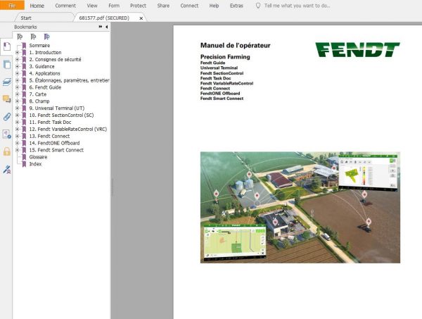Open the Layers sidebar icon
The image size is (422, 319).
click(7, 82)
